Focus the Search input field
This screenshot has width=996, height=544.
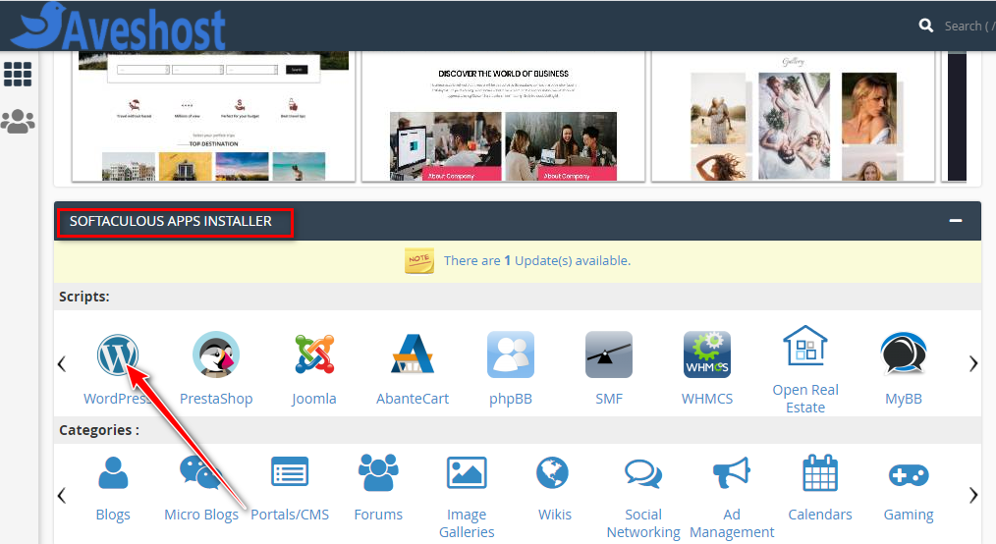(x=969, y=27)
